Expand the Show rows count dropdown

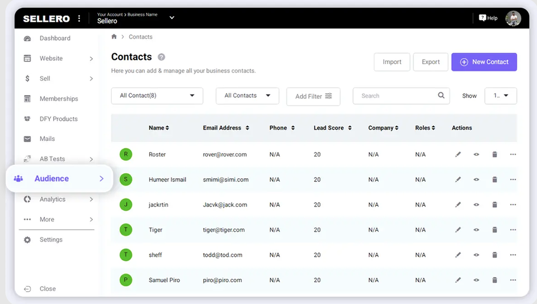(501, 96)
